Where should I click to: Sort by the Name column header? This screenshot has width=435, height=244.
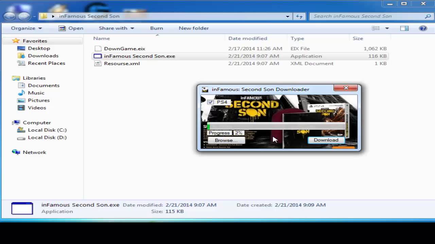pyautogui.click(x=102, y=38)
